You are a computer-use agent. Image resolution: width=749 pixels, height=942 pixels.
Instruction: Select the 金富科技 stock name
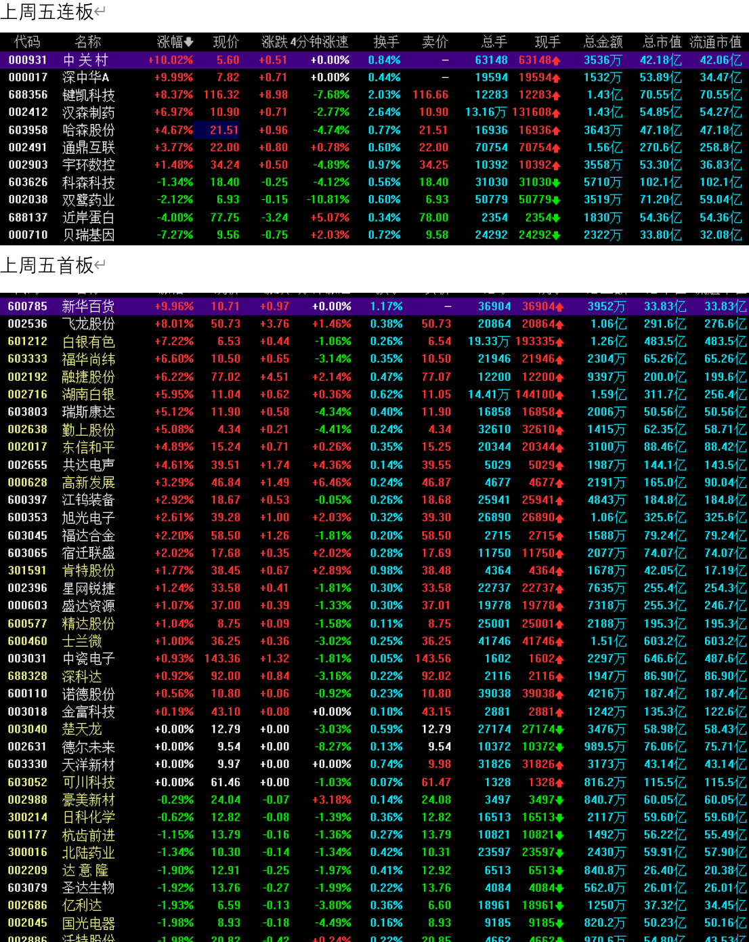pos(89,712)
